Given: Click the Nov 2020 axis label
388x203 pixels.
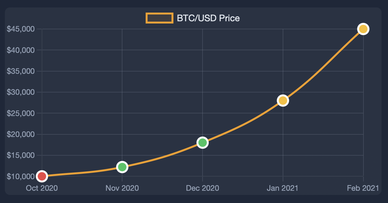Looking at the screenshot, I should (122, 188).
